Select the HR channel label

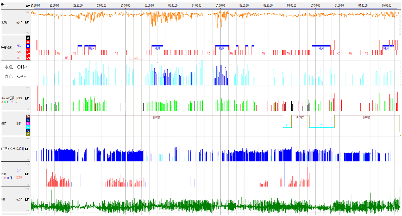click(3, 199)
